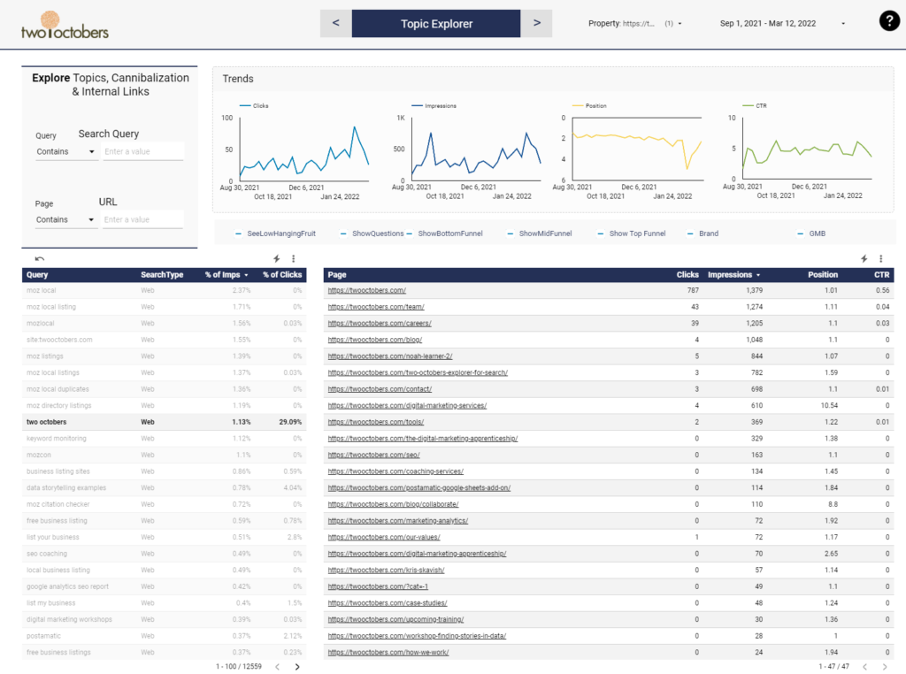This screenshot has height=674, width=906.
Task: Click lightning bolt icon above Query table
Action: tap(277, 259)
